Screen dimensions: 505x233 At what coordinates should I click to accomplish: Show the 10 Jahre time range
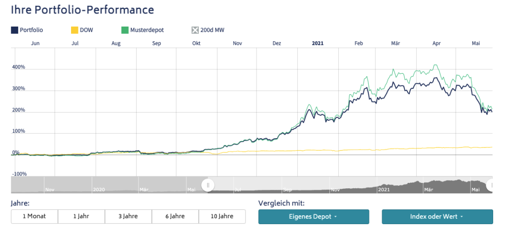click(222, 216)
